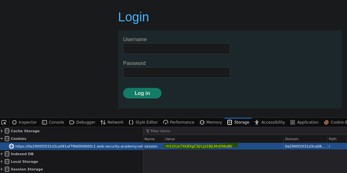
Task: Sort by the Value column header
Action: [224, 139]
